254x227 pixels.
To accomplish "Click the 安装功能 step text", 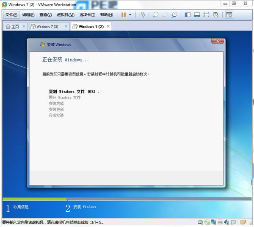I will click(x=56, y=104).
